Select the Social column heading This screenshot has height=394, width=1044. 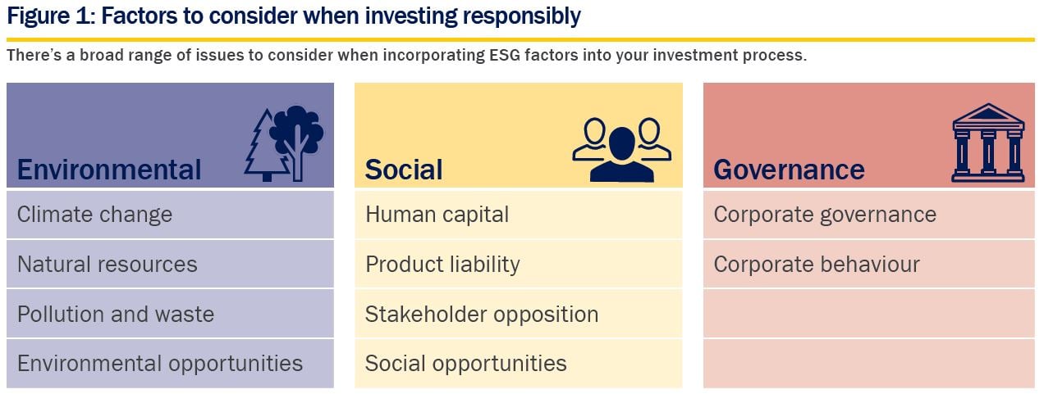click(x=404, y=170)
